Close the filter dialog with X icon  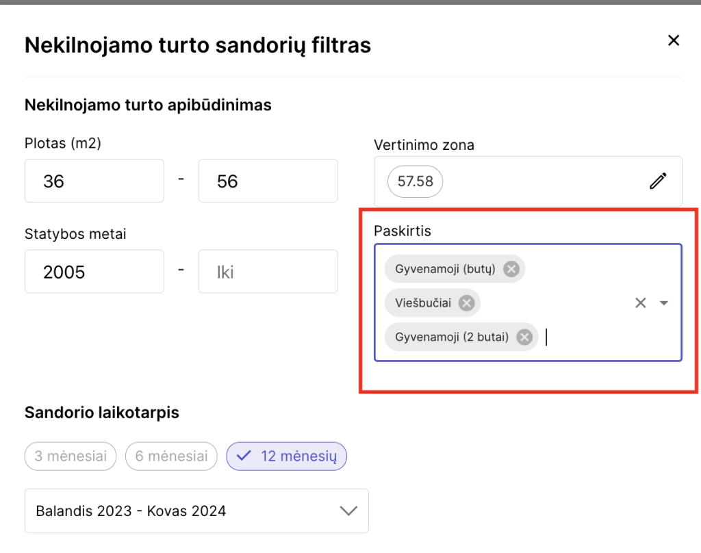click(674, 41)
